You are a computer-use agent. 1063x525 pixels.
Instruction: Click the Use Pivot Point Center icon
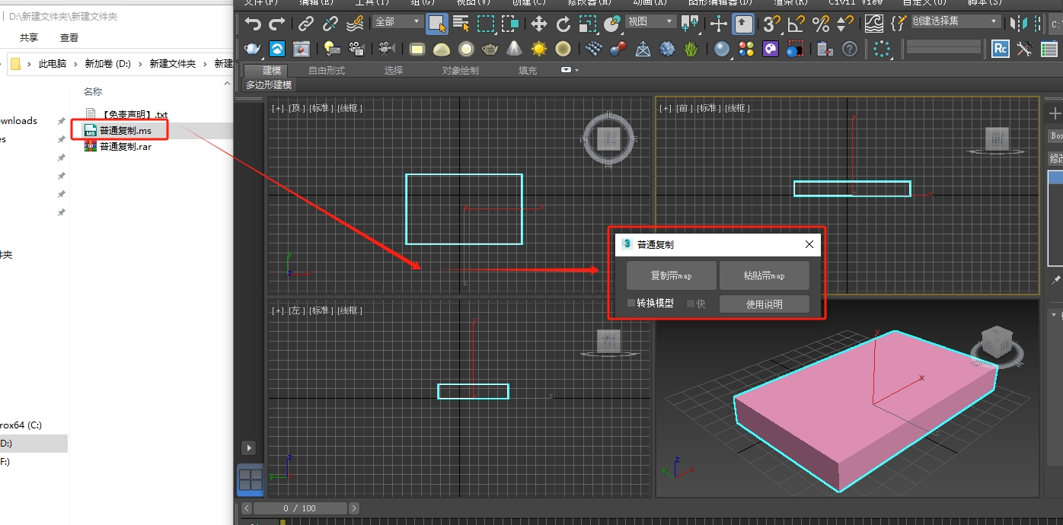point(690,24)
